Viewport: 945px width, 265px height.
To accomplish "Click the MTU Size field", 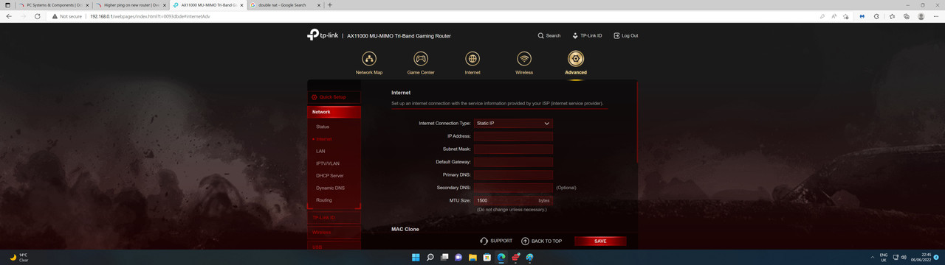I will click(513, 199).
